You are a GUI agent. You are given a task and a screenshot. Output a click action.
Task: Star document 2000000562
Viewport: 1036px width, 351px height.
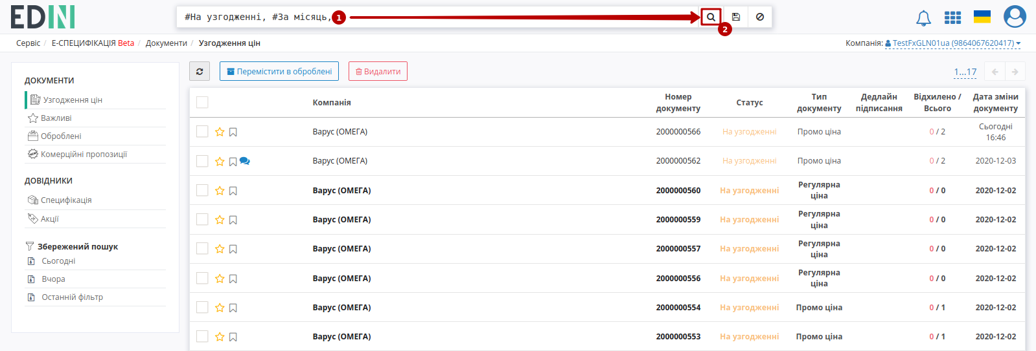tap(220, 161)
